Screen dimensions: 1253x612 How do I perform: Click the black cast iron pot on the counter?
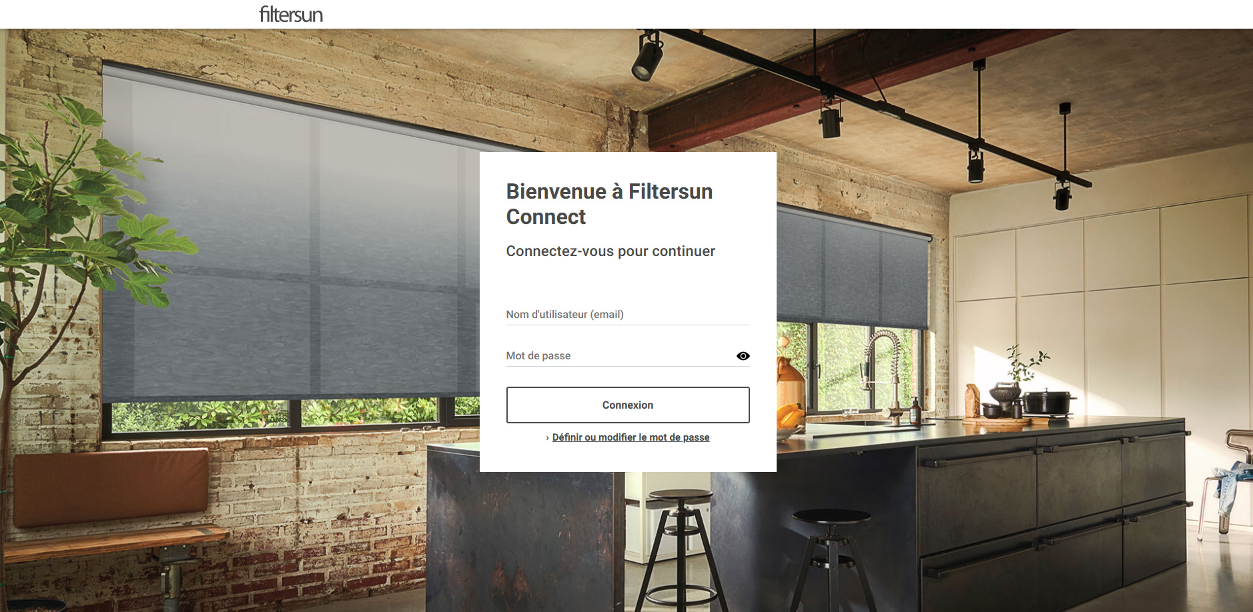(x=1048, y=402)
